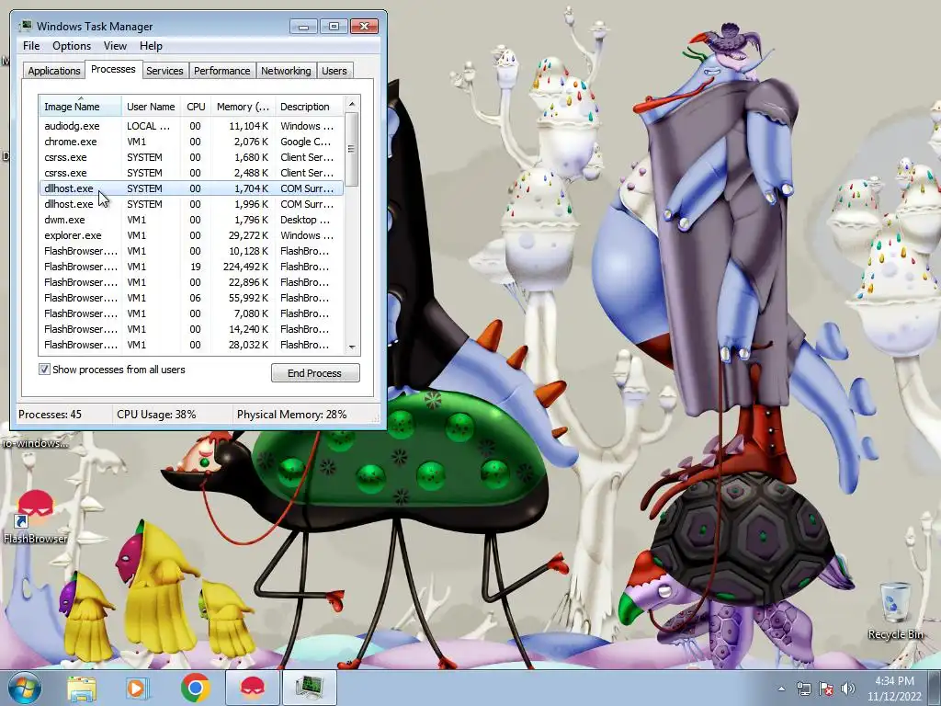This screenshot has width=941, height=706.
Task: Click the date 11/12/2022 in tray
Action: pos(894,697)
